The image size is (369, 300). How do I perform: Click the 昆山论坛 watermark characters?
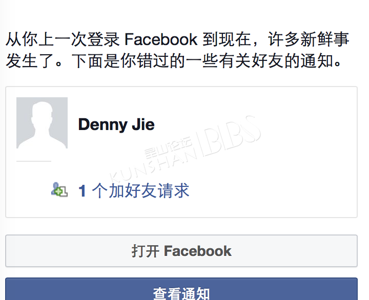[x=168, y=147]
